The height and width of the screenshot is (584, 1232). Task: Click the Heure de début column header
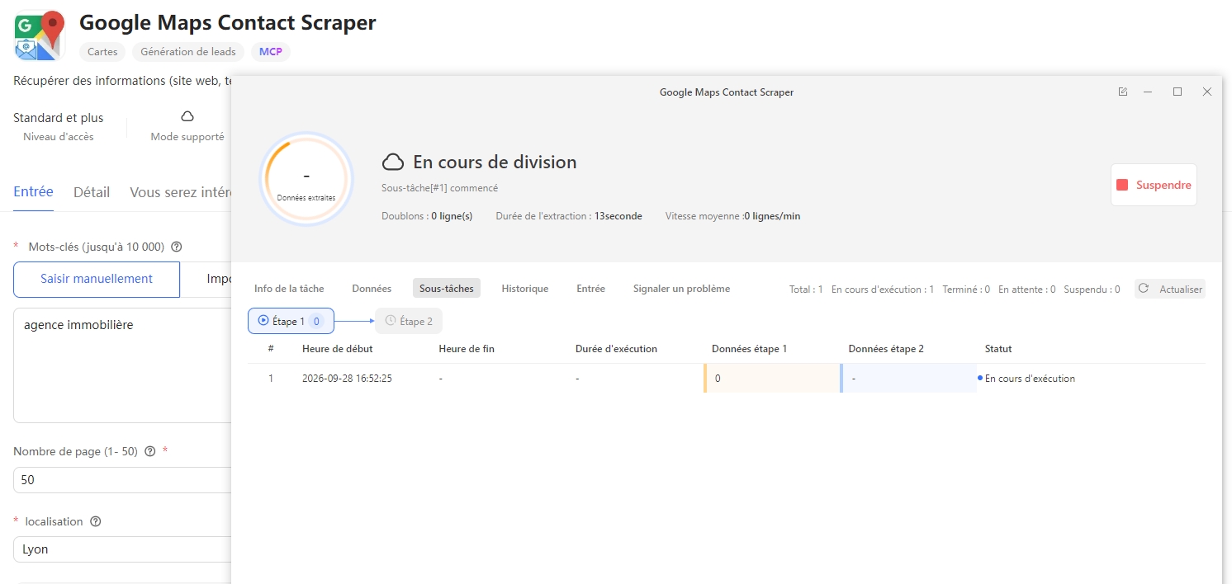point(338,349)
